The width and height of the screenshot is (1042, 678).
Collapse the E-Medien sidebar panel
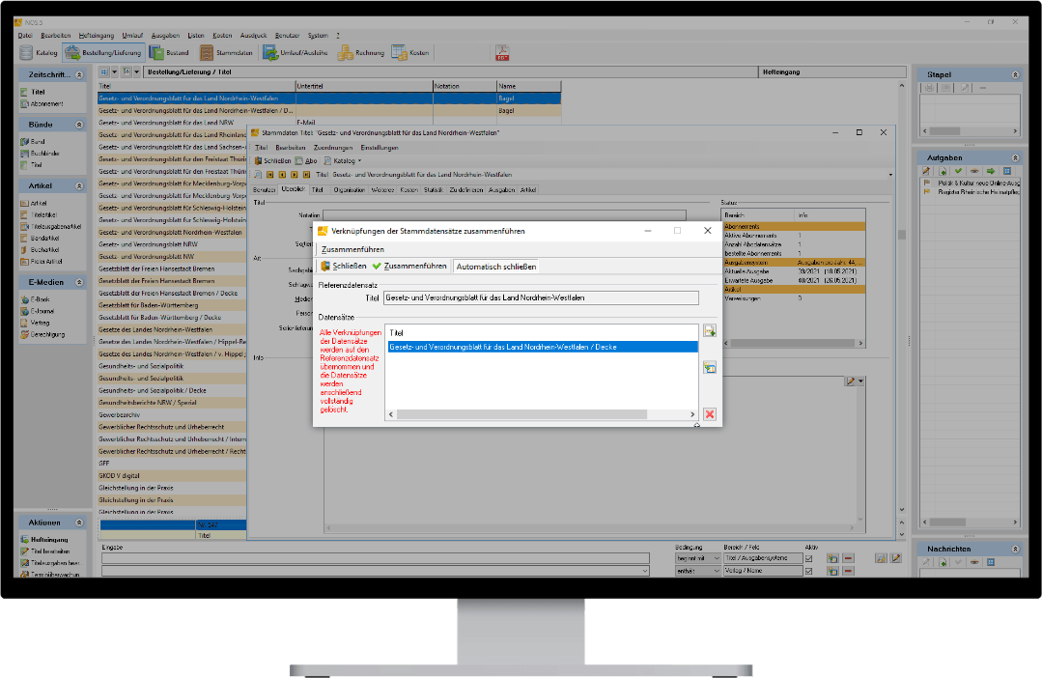tap(79, 282)
